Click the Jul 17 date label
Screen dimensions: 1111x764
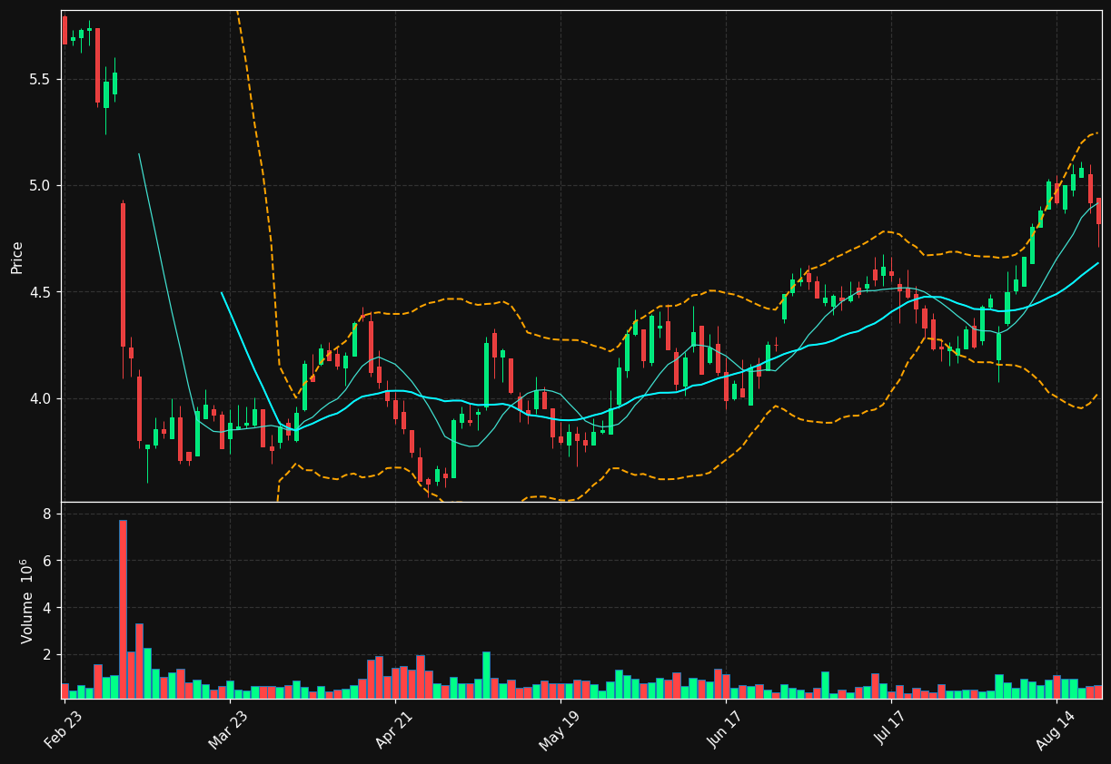pos(890,730)
